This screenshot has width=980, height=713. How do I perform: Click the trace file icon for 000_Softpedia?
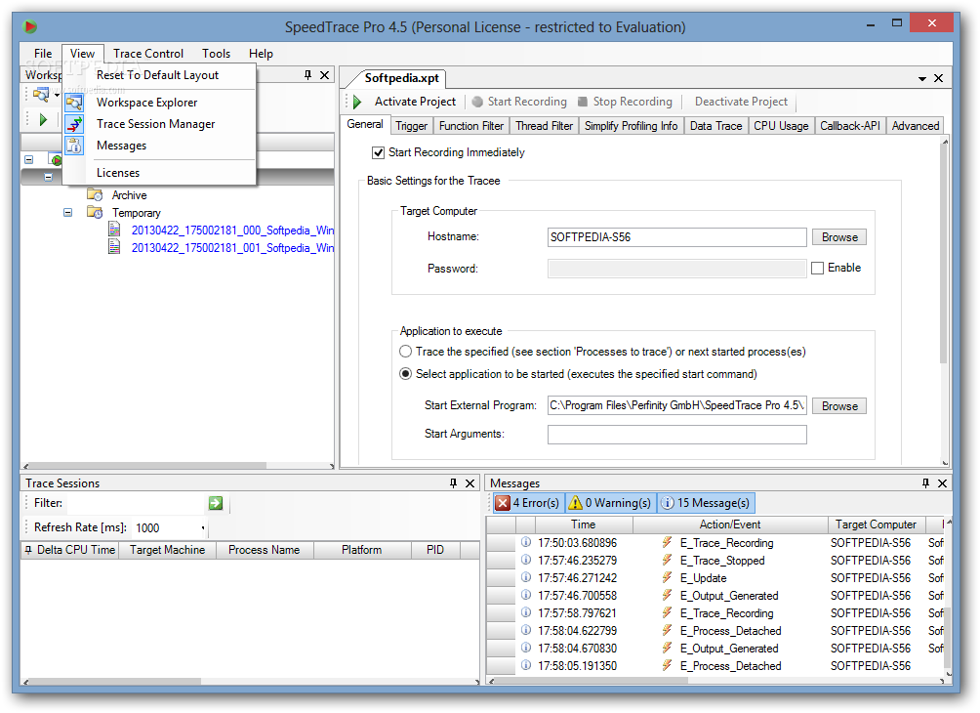(x=114, y=230)
